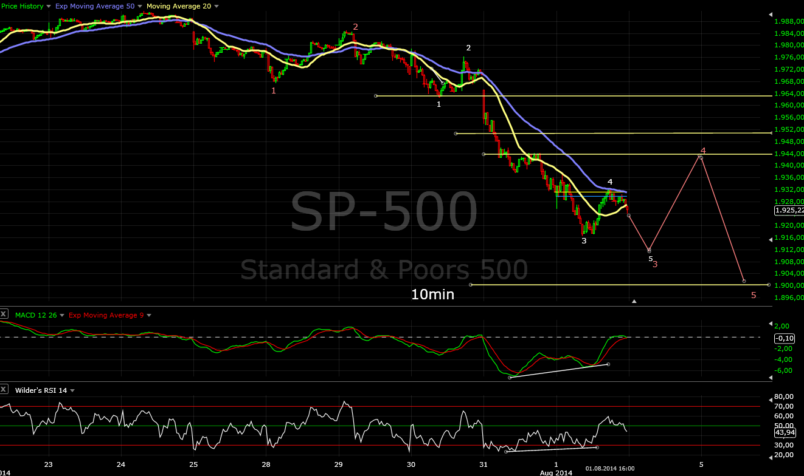Click the scale arrow beside 1.988,00
The image size is (804, 476).
pos(771,14)
